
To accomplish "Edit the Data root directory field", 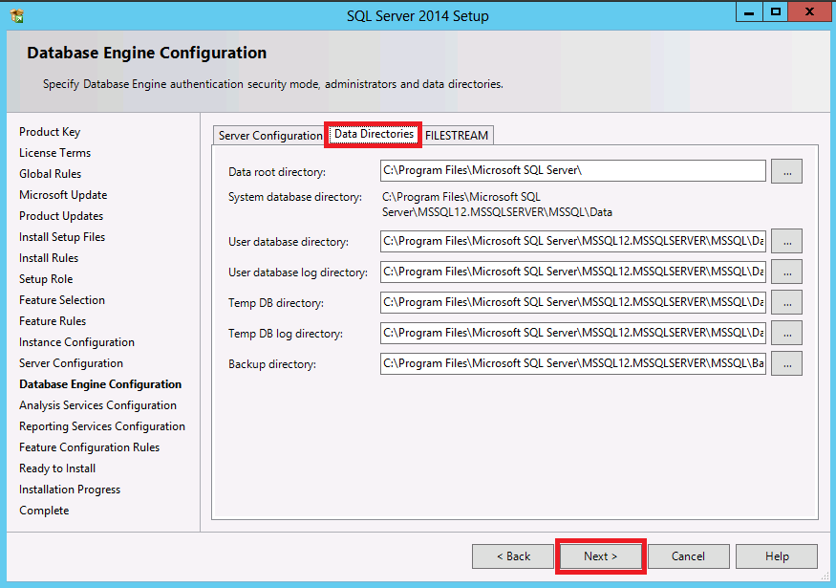I will tap(573, 171).
